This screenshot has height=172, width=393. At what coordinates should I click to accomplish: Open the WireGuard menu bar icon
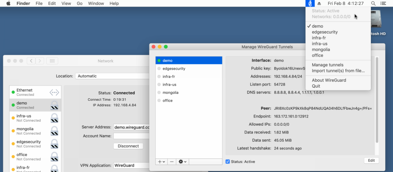click(310, 4)
